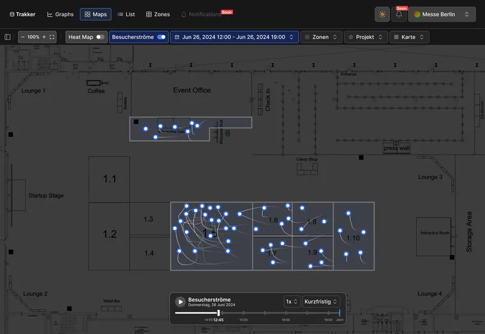This screenshot has height=334, width=485.
Task: Change the 1x playback speed
Action: [x=292, y=301]
